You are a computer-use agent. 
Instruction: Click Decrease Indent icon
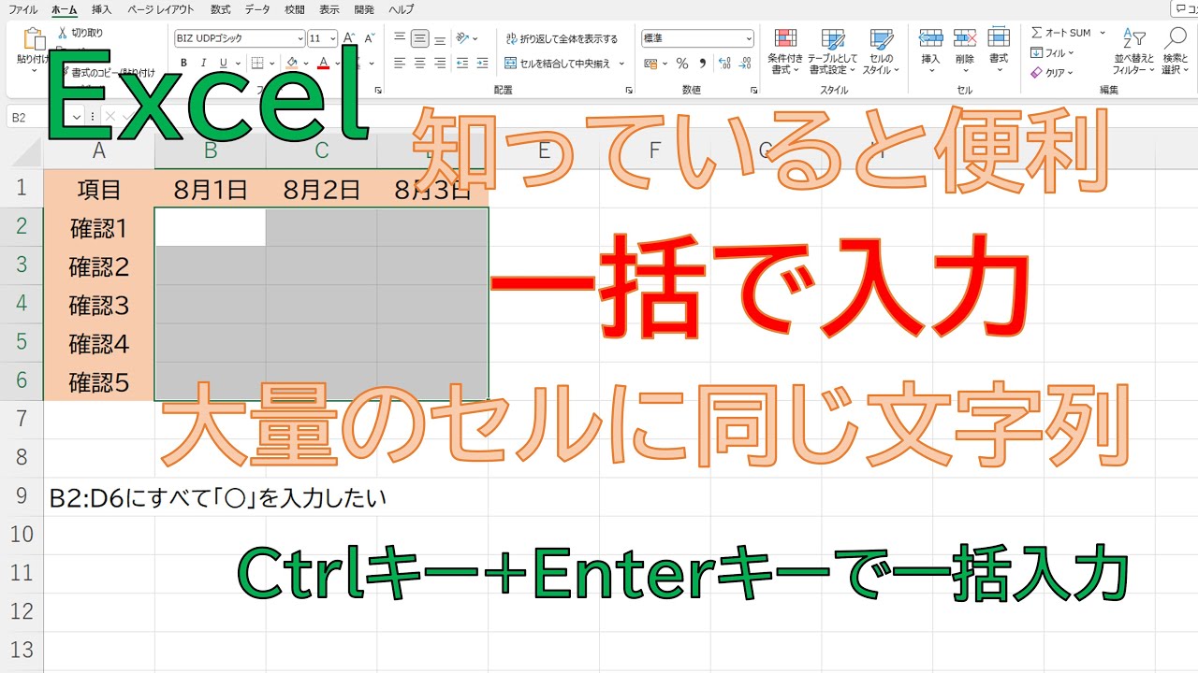(x=463, y=63)
